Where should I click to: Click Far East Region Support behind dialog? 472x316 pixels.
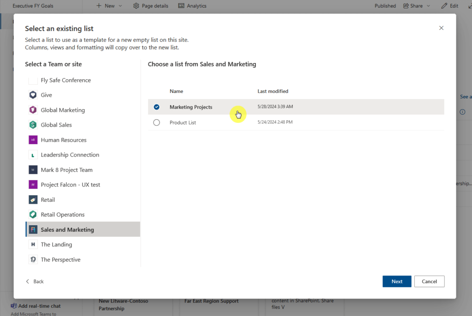tap(211, 301)
